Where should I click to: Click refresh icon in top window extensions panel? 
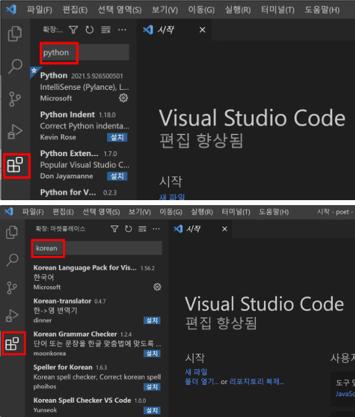(x=90, y=30)
